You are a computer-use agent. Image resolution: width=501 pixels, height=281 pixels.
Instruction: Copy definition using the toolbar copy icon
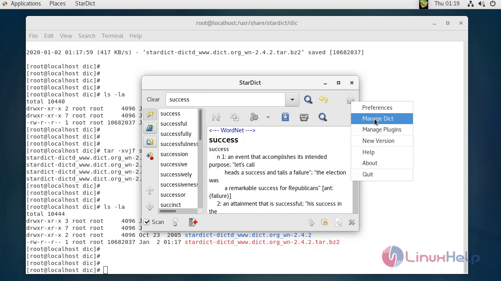[x=235, y=117]
